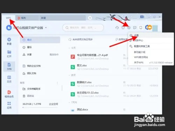Click the document icon beside 测试.docx
This screenshot has width=175, height=131.
point(73,110)
